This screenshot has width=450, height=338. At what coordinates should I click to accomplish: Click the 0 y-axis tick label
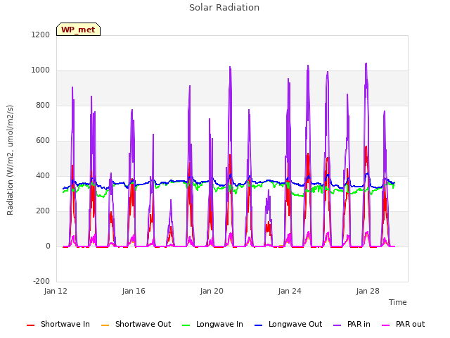[x=48, y=246]
